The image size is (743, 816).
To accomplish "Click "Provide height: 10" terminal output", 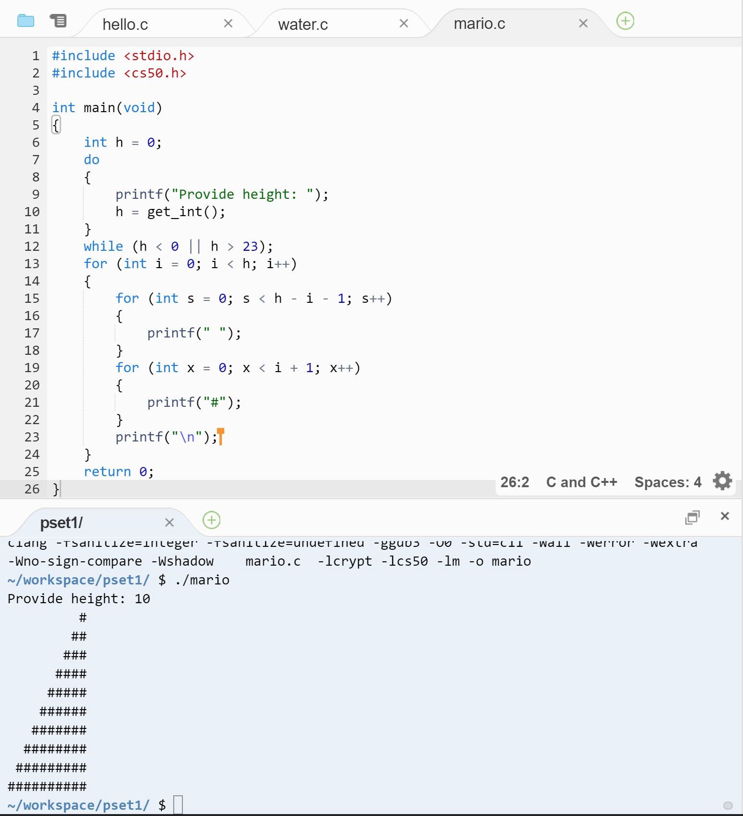I will pyautogui.click(x=79, y=599).
